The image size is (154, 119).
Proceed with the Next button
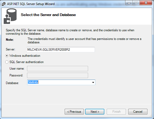coord(95,112)
